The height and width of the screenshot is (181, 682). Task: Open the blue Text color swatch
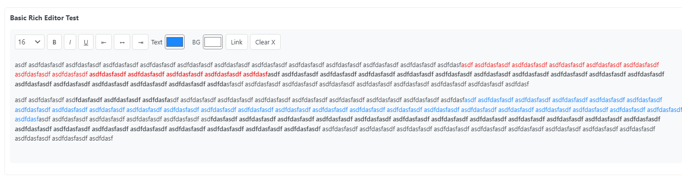point(175,42)
